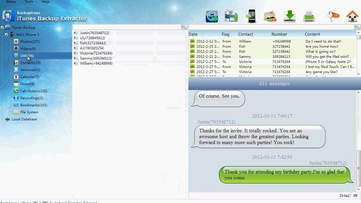Click the export photos toolbar icon
The height and width of the screenshot is (203, 361).
(270, 16)
